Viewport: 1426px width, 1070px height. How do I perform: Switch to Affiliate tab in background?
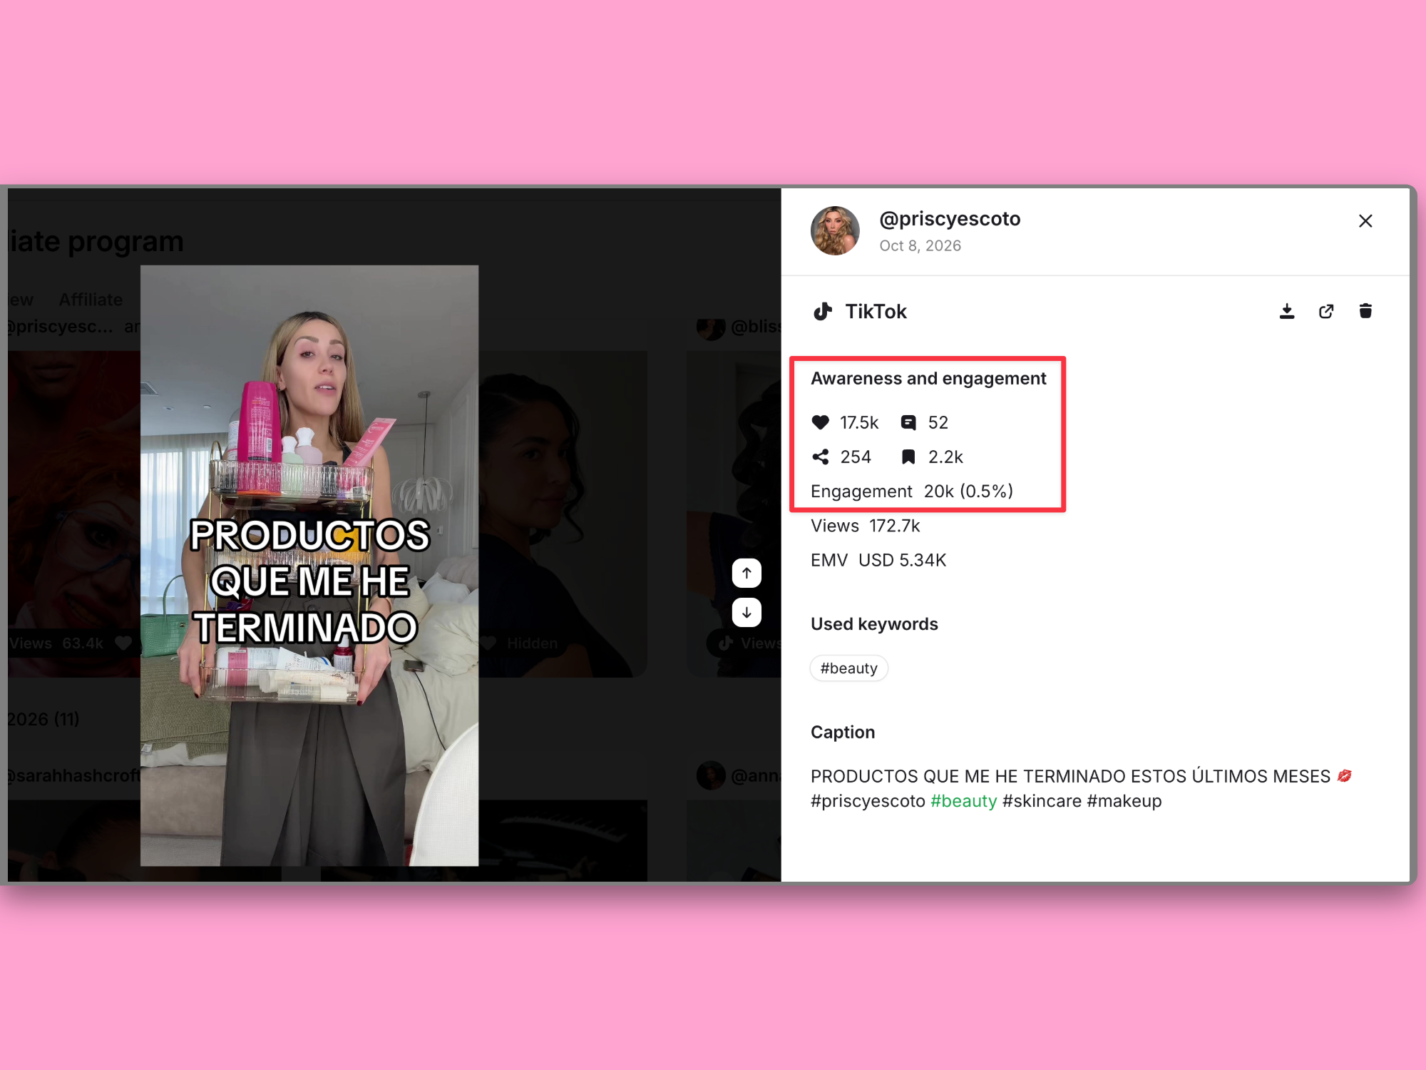coord(91,300)
